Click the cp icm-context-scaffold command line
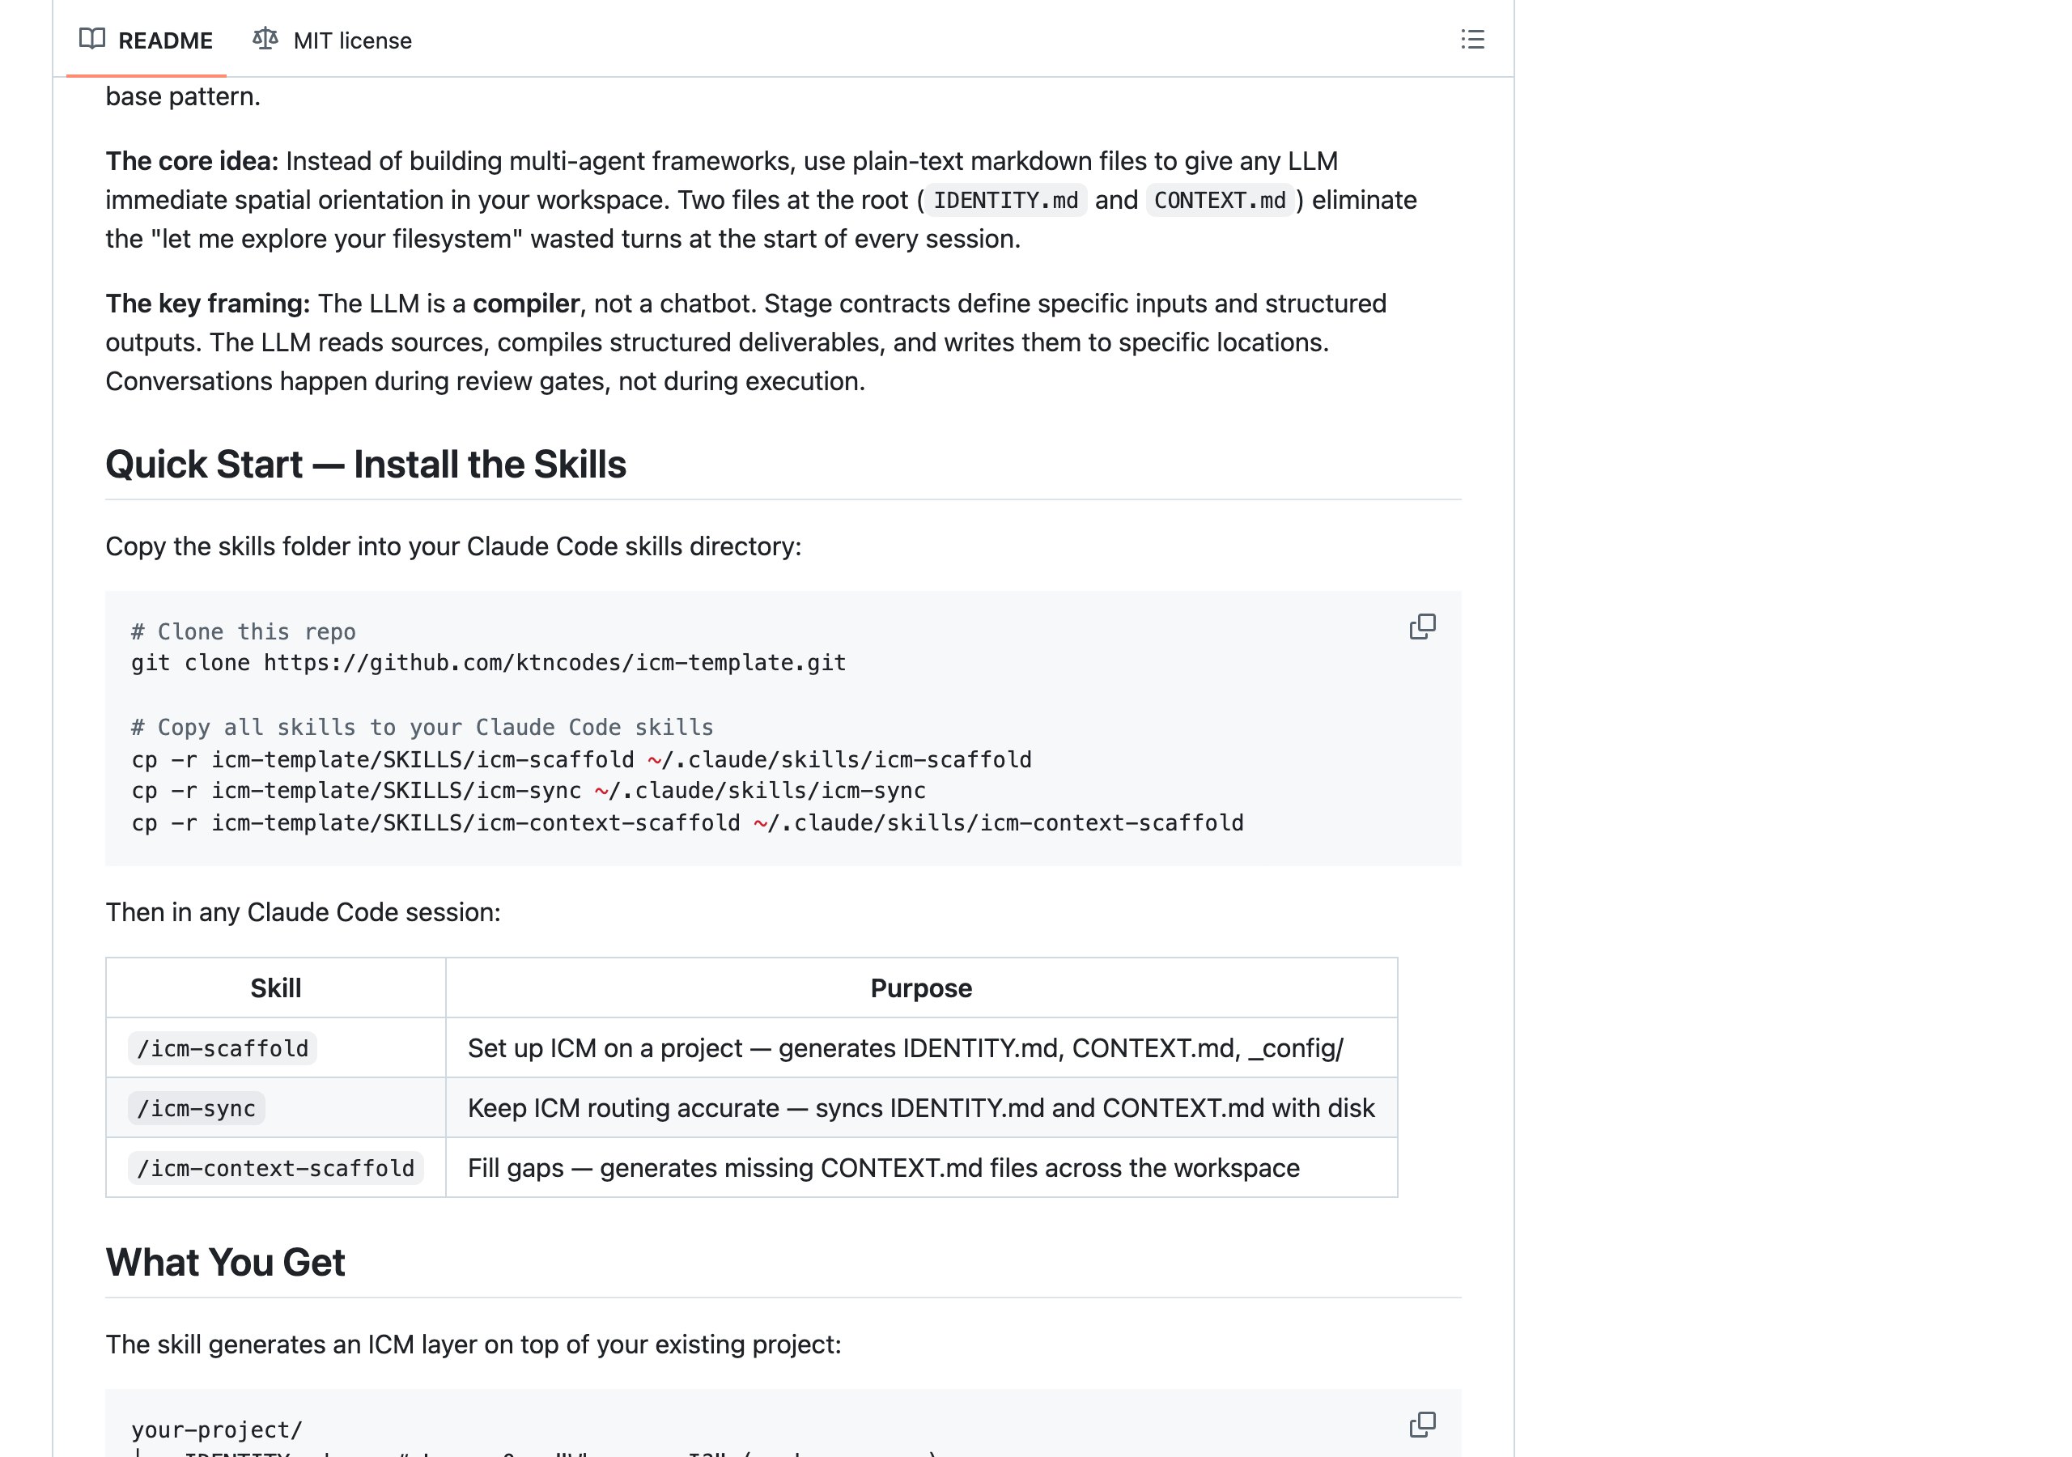2072x1457 pixels. 687,823
